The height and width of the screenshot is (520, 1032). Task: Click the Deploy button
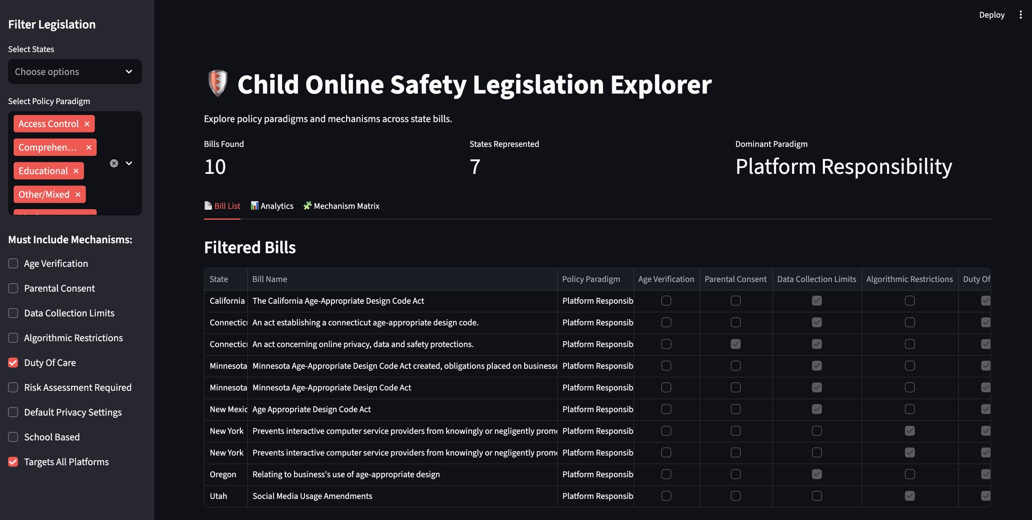coord(991,15)
